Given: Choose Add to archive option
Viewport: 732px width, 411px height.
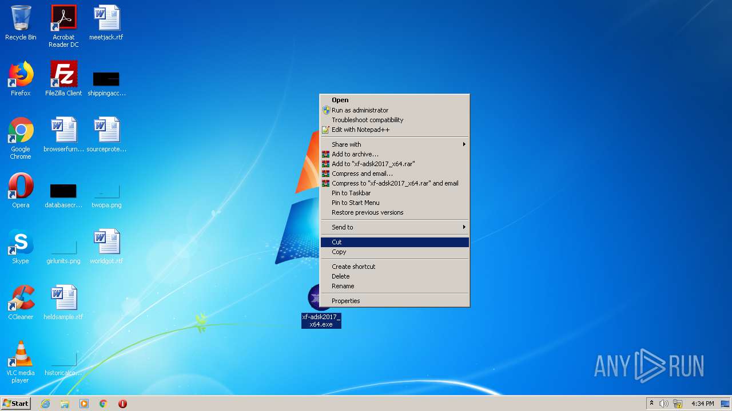Looking at the screenshot, I should pyautogui.click(x=395, y=154).
